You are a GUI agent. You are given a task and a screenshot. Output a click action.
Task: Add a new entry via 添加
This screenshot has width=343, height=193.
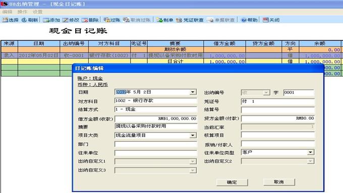tap(51, 20)
